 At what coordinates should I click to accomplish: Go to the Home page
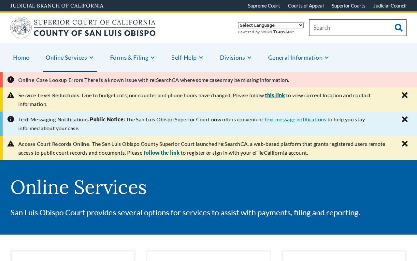(21, 57)
